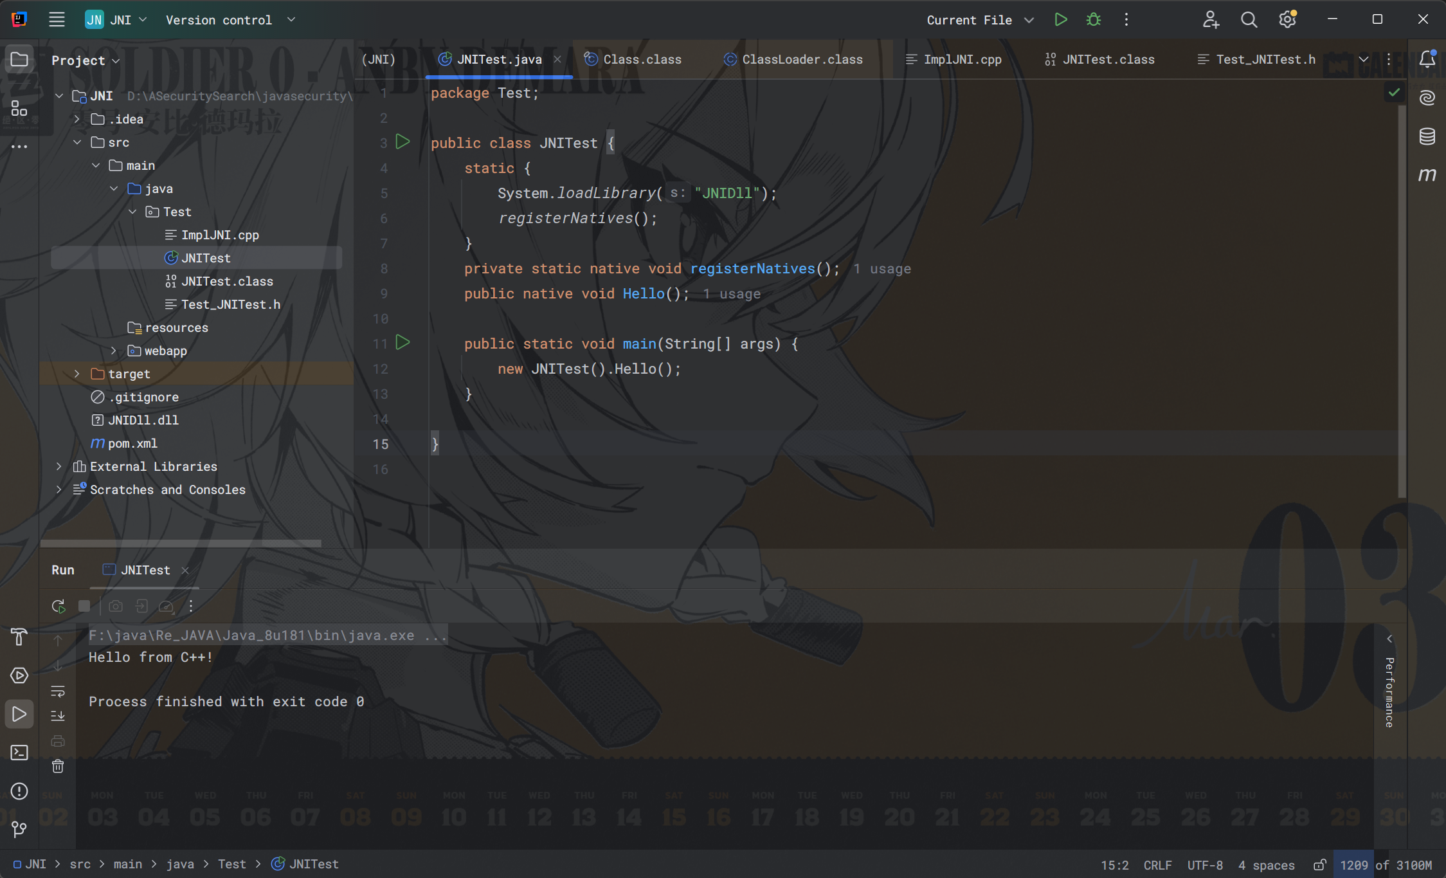This screenshot has height=878, width=1446.
Task: Open ImplJNI.cpp in the project tree
Action: tap(220, 235)
